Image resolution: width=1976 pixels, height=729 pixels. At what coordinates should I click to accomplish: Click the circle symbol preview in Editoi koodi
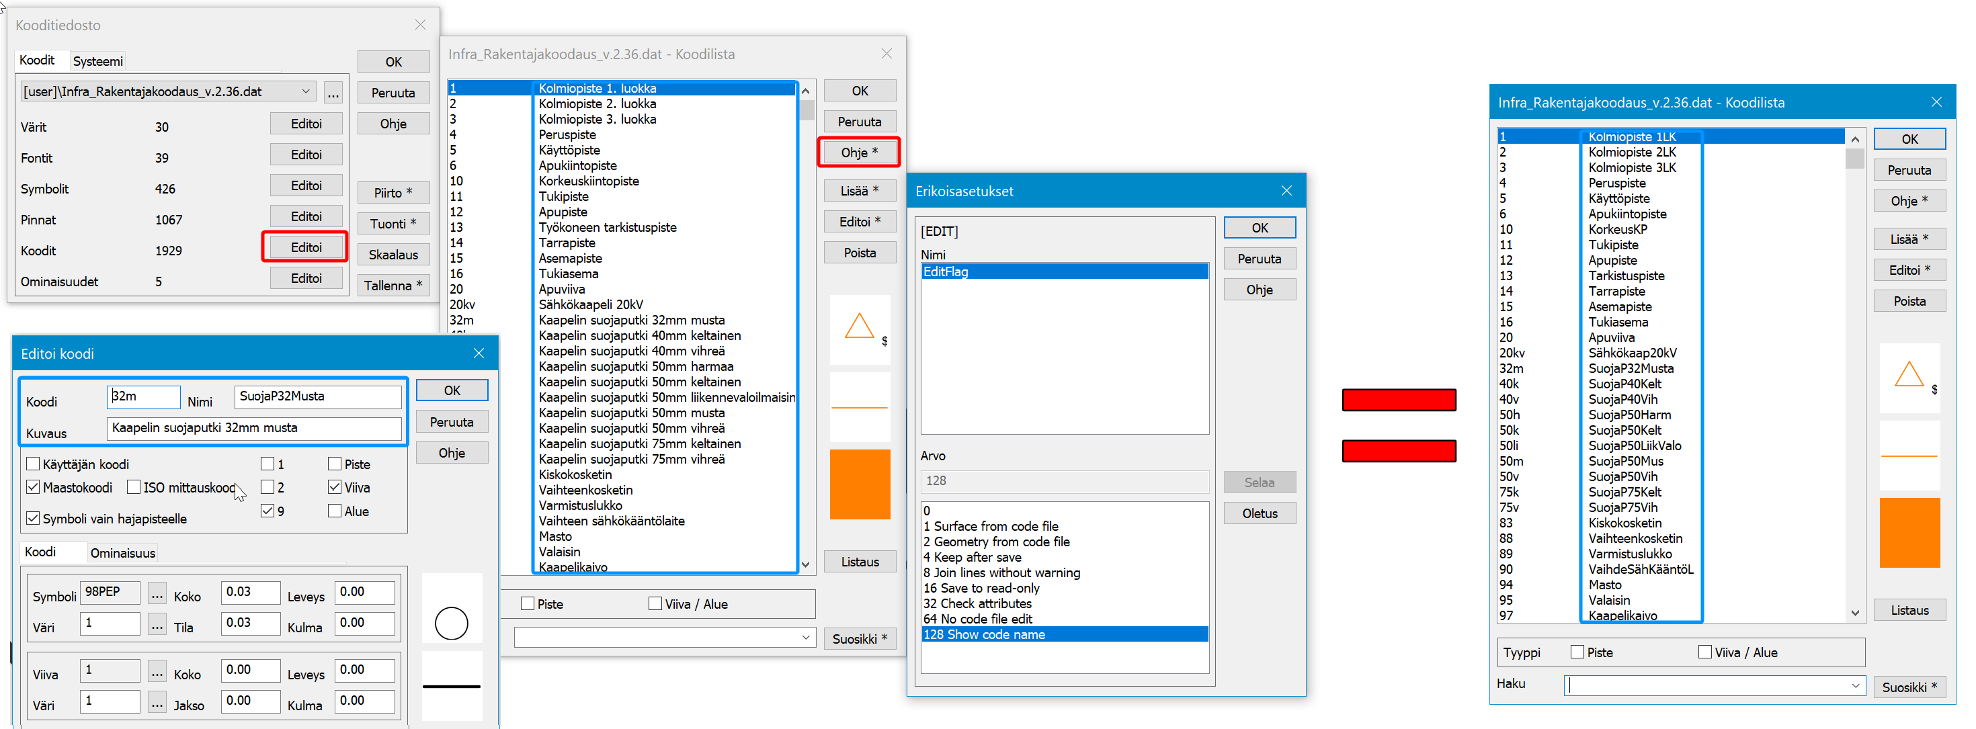[451, 624]
